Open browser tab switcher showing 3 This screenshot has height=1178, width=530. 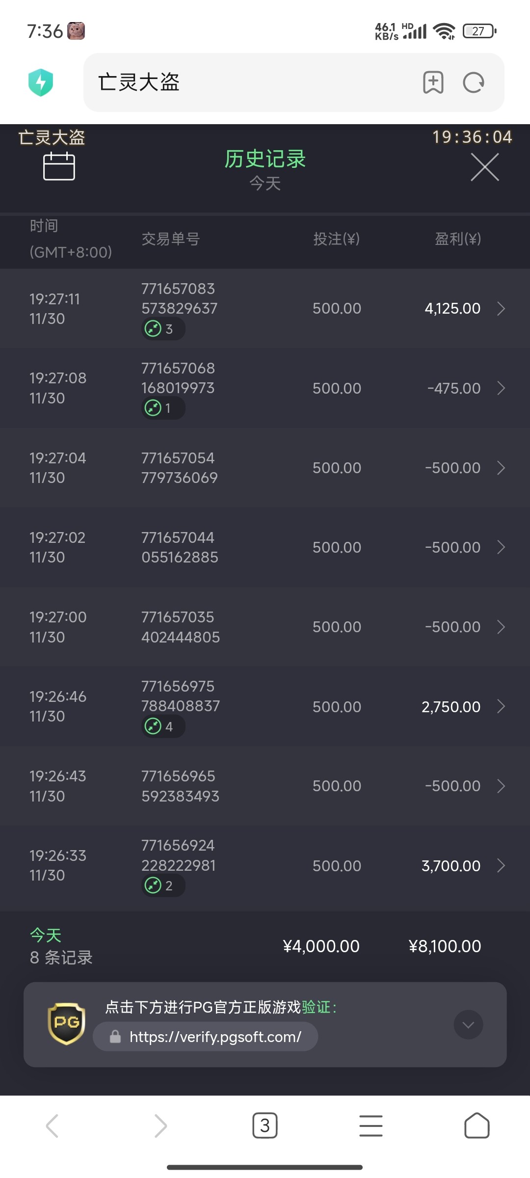tap(265, 1125)
